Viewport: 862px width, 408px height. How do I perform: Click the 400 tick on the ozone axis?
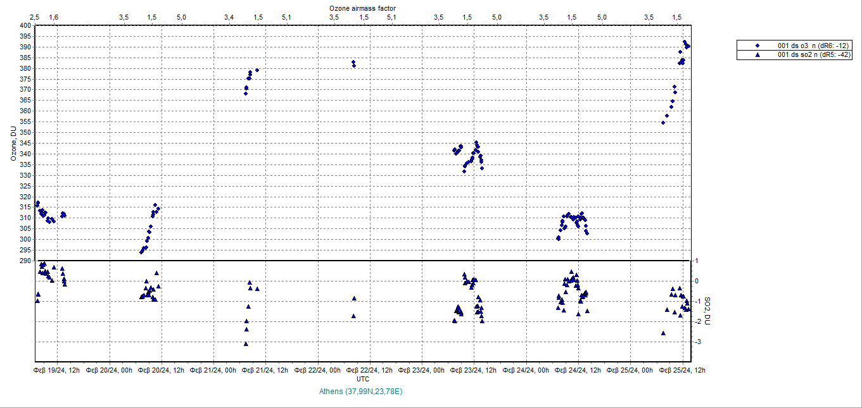coord(25,25)
